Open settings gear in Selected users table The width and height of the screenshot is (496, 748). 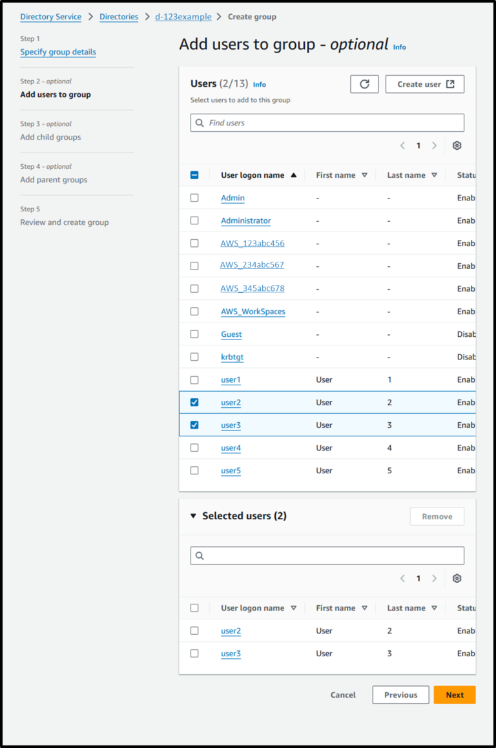pos(457,578)
